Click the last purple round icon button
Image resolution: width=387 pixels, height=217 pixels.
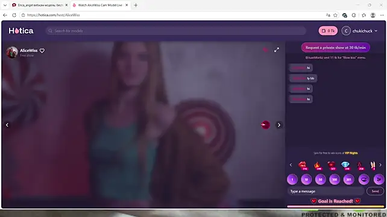pos(379,180)
